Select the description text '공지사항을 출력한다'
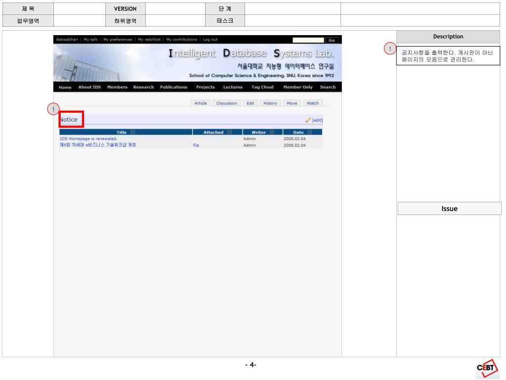Screen dimensions: 506x380 [428, 52]
